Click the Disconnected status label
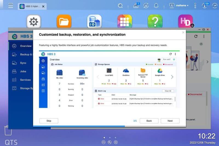 pos(195,94)
